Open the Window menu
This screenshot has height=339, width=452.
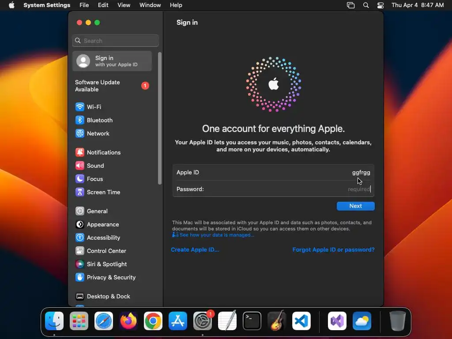pyautogui.click(x=150, y=5)
